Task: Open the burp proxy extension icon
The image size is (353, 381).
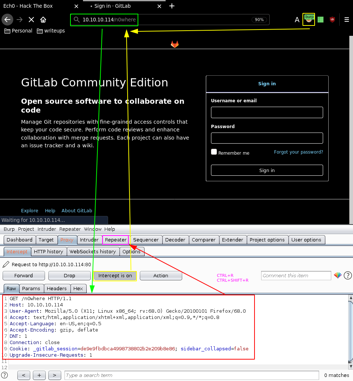Action: (x=309, y=19)
